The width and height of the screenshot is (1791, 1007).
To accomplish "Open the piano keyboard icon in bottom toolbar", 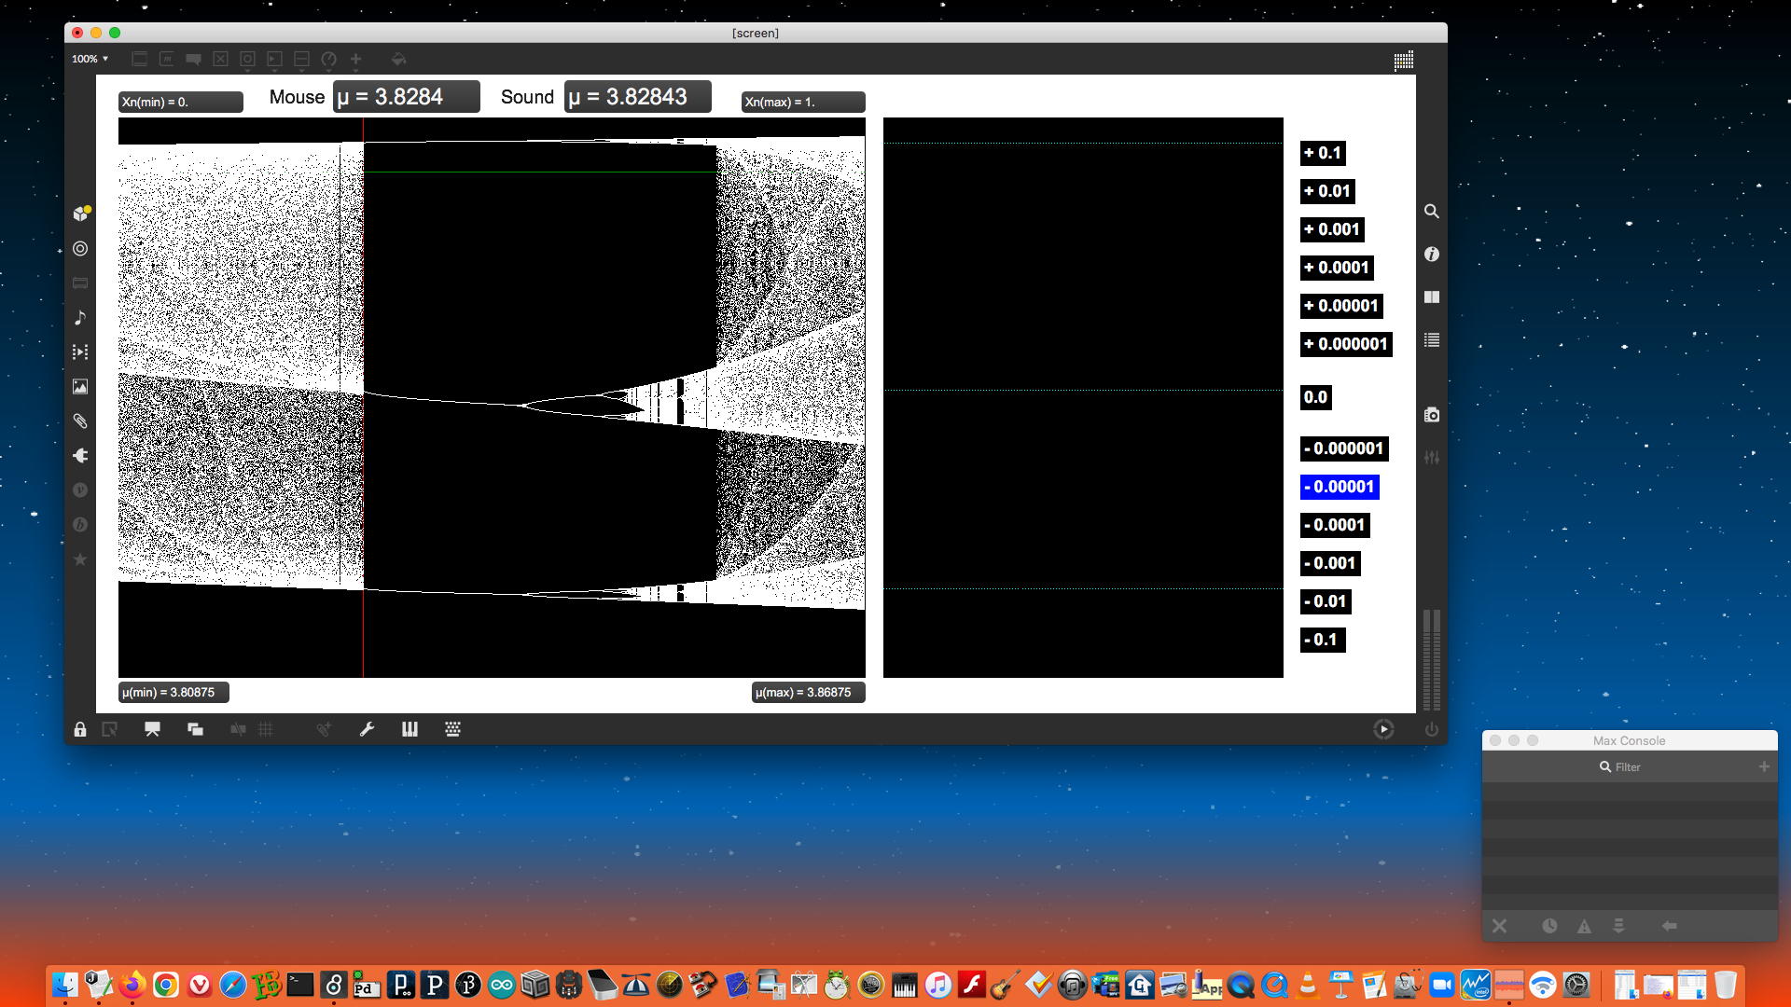I will click(410, 729).
